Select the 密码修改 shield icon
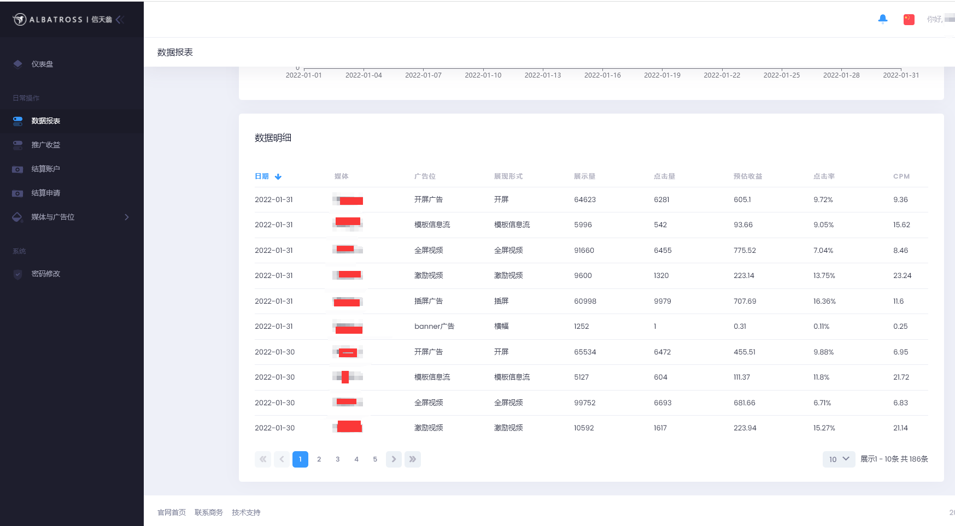The image size is (955, 526). tap(17, 274)
